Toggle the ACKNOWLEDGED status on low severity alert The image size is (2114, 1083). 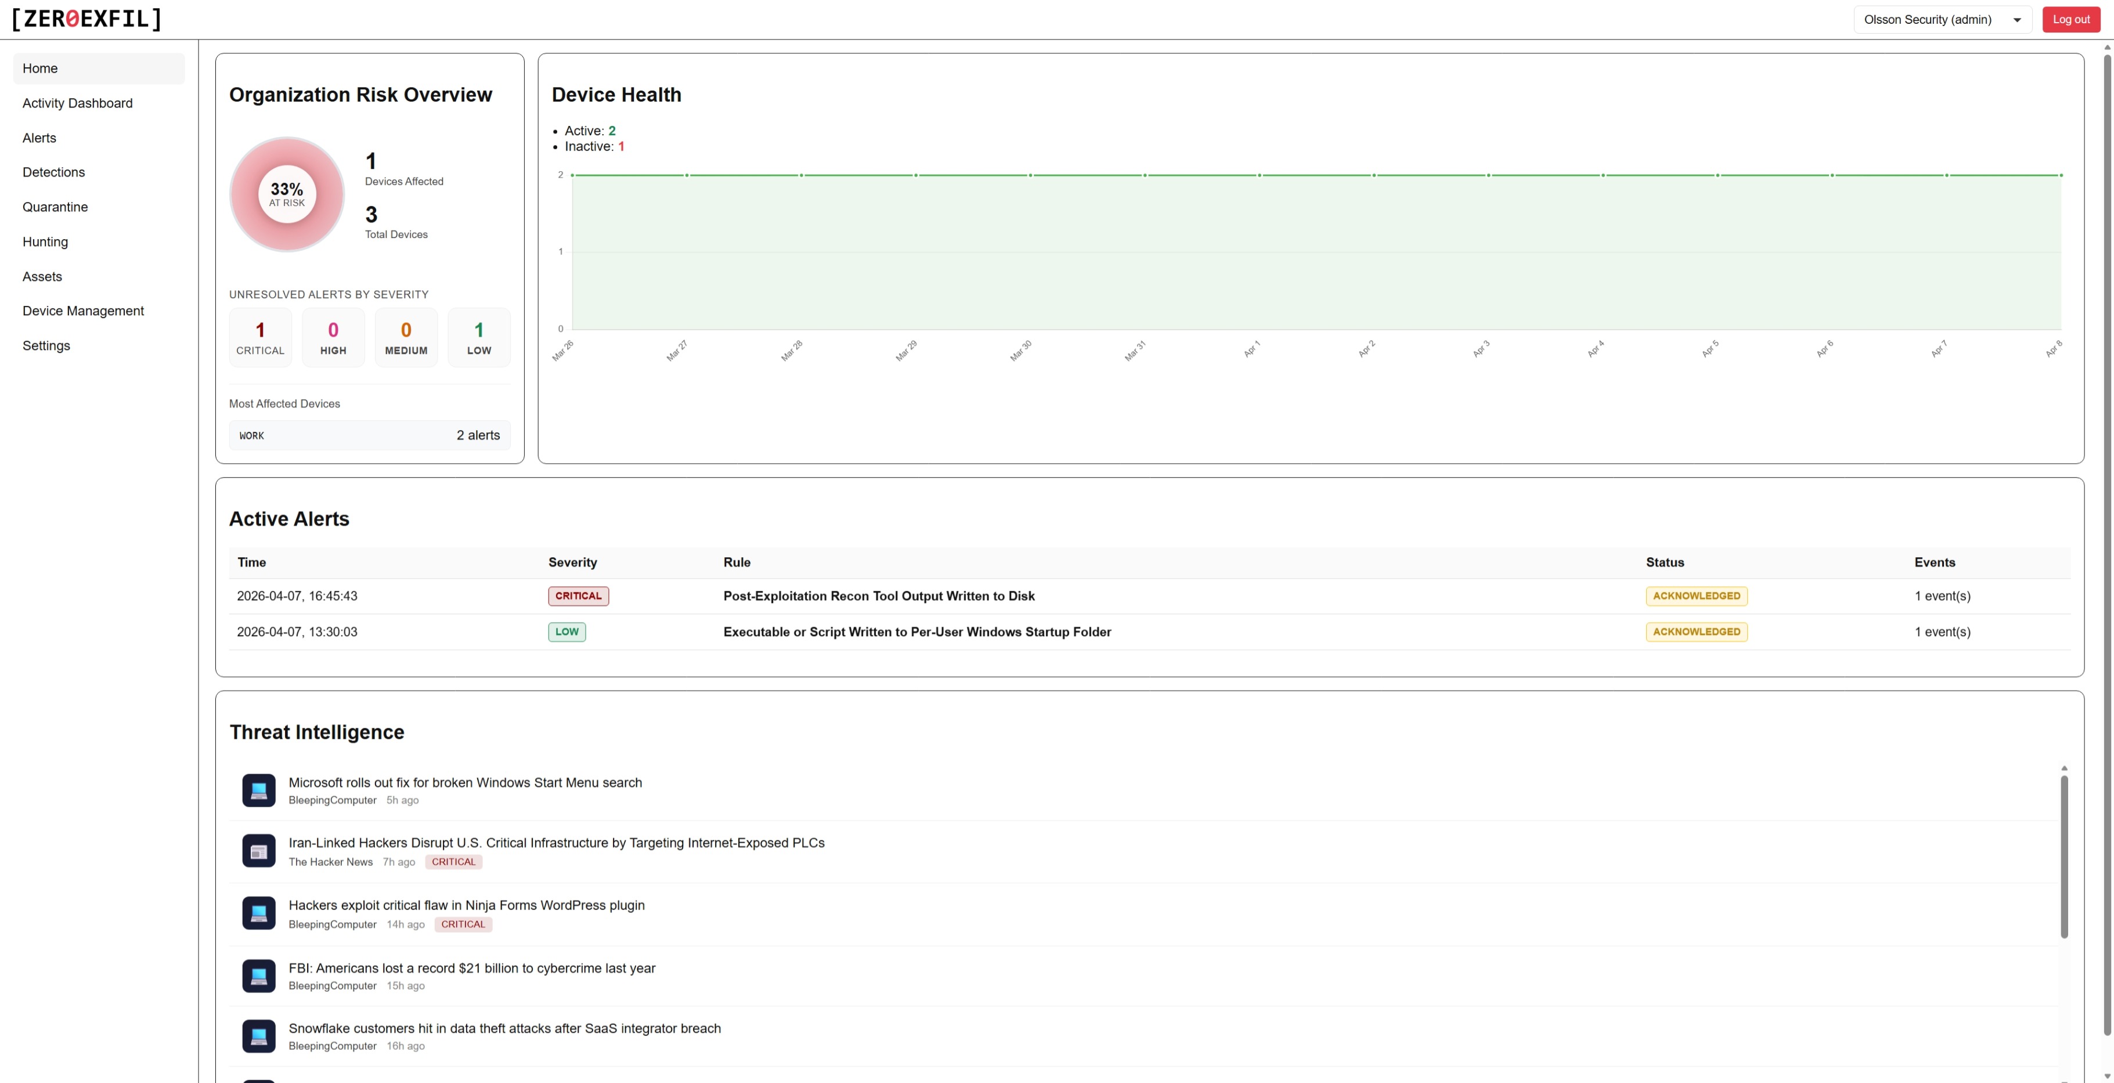pyautogui.click(x=1695, y=631)
